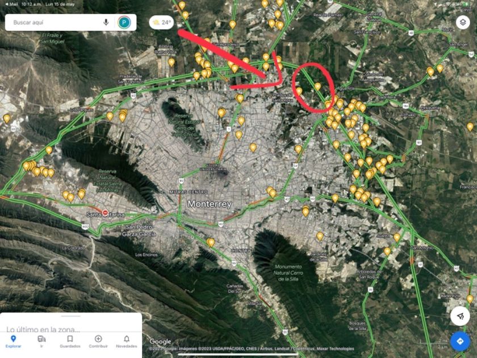
Task: Select the Monterrey city label
Action: pyautogui.click(x=210, y=203)
